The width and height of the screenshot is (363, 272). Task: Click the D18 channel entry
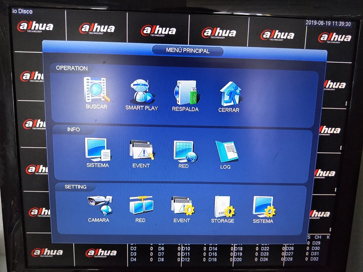click(238, 249)
